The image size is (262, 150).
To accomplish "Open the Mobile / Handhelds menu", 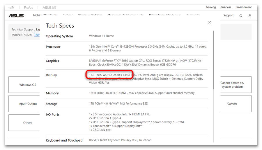I will click(45, 15).
